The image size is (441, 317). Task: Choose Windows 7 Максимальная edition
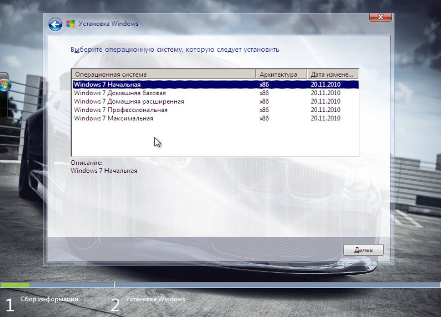(216, 118)
